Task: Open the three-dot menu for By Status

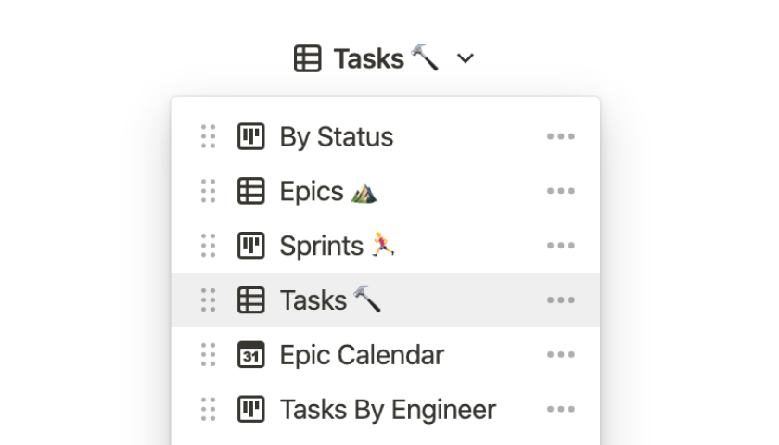Action: point(560,137)
